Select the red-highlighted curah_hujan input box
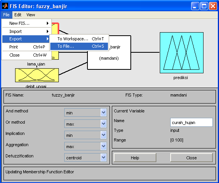Image resolution: width=219 pixels, height=183 pixels. (x=55, y=28)
